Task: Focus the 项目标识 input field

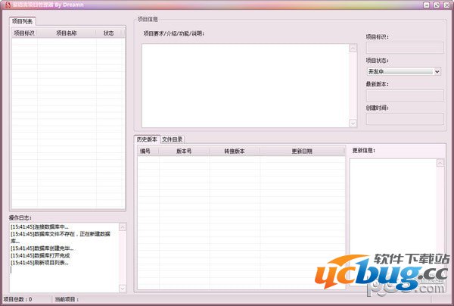Action: [404, 48]
